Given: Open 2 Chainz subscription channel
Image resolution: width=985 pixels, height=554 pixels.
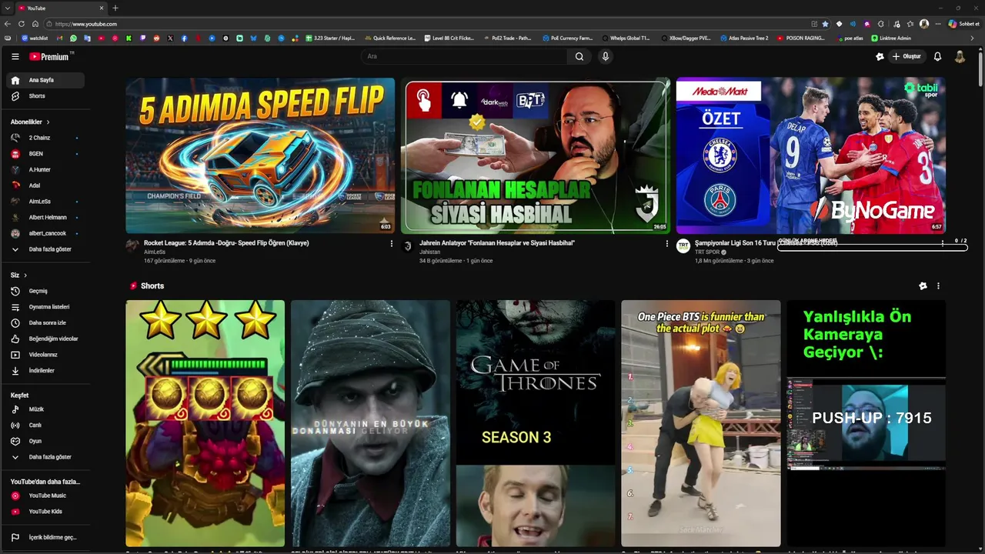Looking at the screenshot, I should 45,138.
